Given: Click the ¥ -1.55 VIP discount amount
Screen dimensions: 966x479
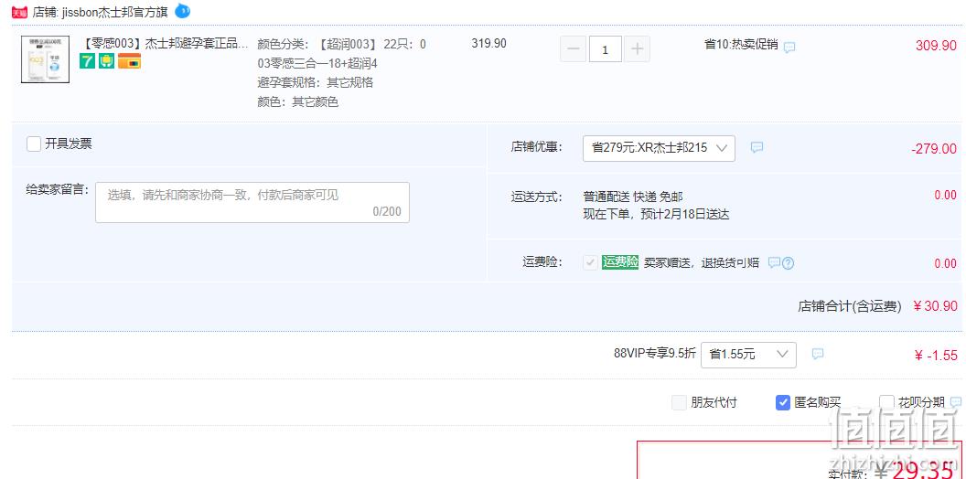Looking at the screenshot, I should coord(936,356).
